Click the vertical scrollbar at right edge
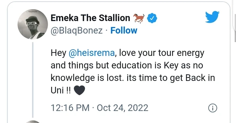Viewport: 236px width, 123px height. point(235,28)
